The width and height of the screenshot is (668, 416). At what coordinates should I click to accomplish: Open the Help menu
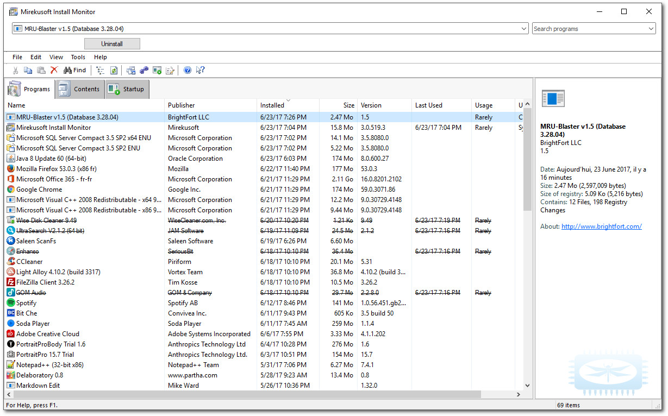(x=101, y=57)
